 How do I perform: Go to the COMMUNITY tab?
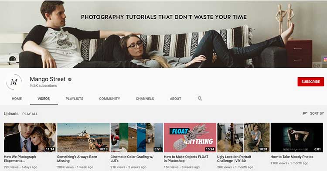pyautogui.click(x=109, y=99)
